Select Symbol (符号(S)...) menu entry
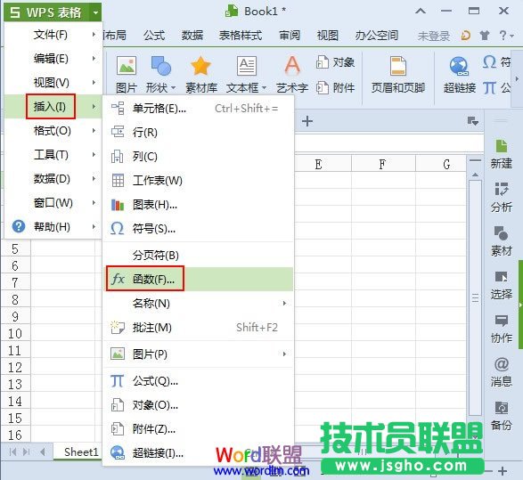This screenshot has width=523, height=480. point(199,228)
